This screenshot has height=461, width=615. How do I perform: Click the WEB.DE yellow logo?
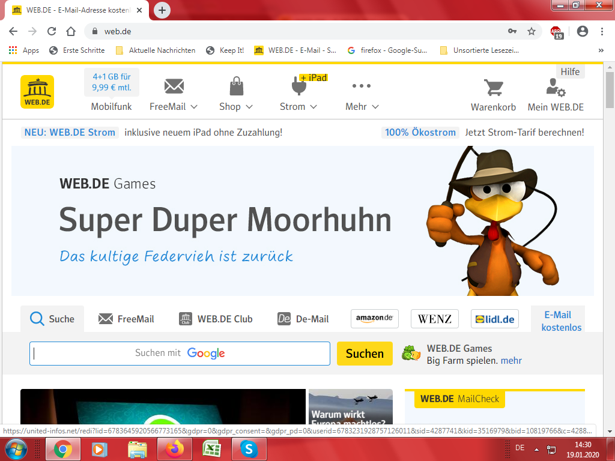click(x=37, y=92)
